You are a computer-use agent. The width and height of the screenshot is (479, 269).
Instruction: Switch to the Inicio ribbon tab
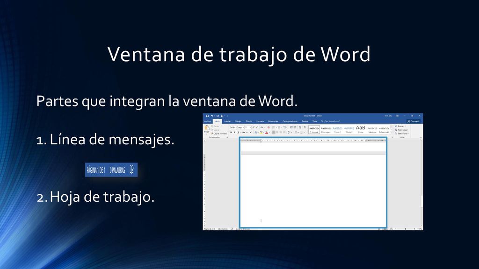pyautogui.click(x=217, y=121)
